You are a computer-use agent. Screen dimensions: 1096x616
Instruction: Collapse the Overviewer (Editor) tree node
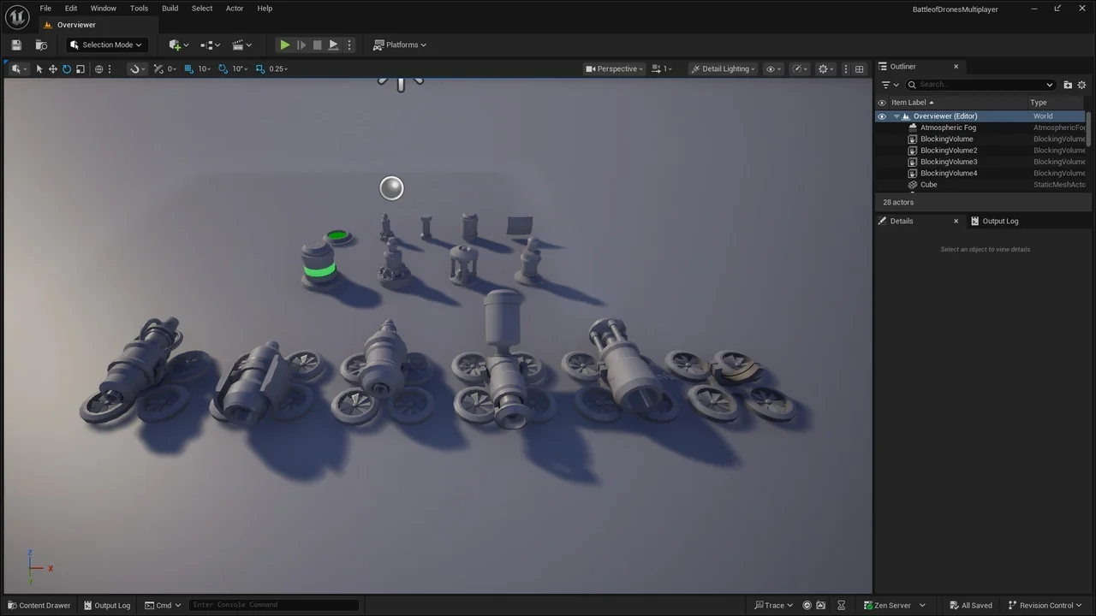tap(896, 116)
